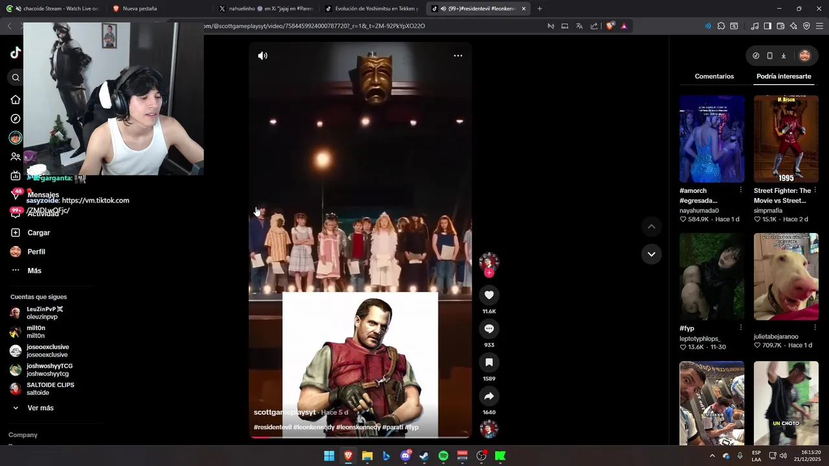Viewport: 829px width, 466px height.
Task: Mute the TikTok video sound
Action: (262, 56)
